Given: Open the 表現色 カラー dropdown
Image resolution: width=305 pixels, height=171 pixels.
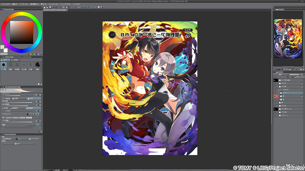Looking at the screenshot, I should [19, 144].
